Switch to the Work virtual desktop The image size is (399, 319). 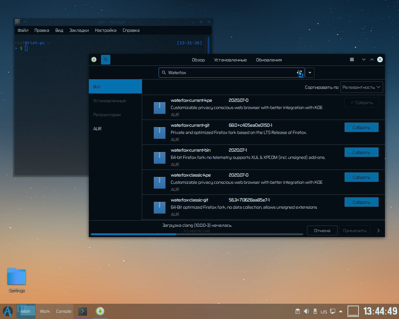45,311
